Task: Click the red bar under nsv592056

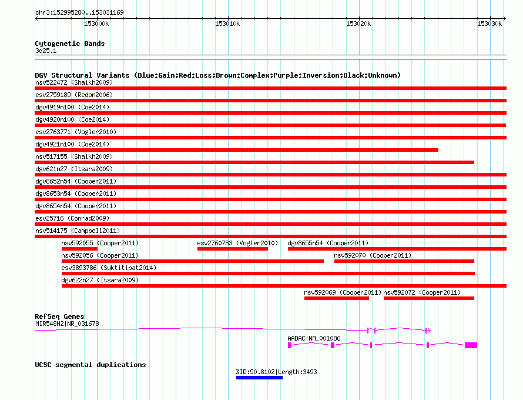Action: click(x=193, y=261)
